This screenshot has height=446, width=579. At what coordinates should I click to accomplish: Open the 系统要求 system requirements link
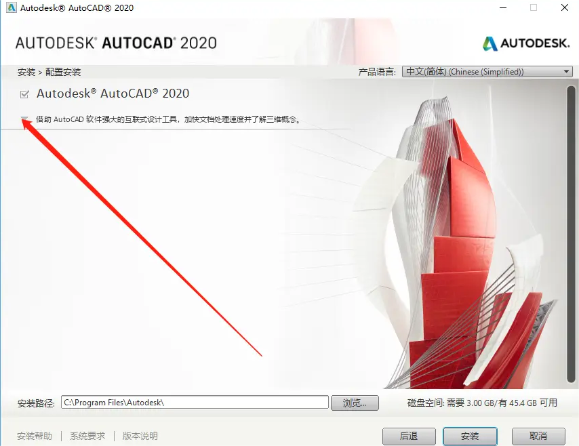(87, 437)
